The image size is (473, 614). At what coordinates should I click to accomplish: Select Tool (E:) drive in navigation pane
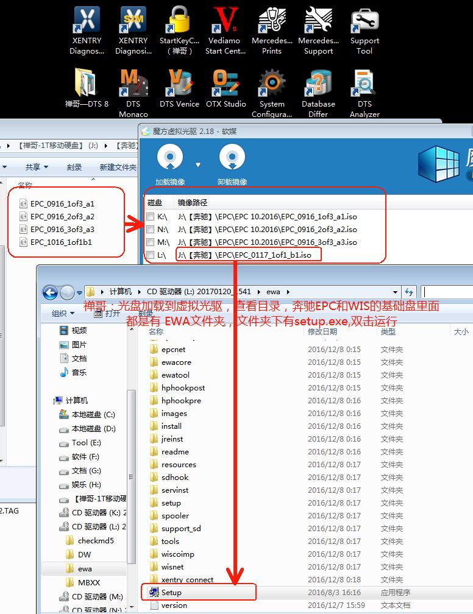click(80, 442)
